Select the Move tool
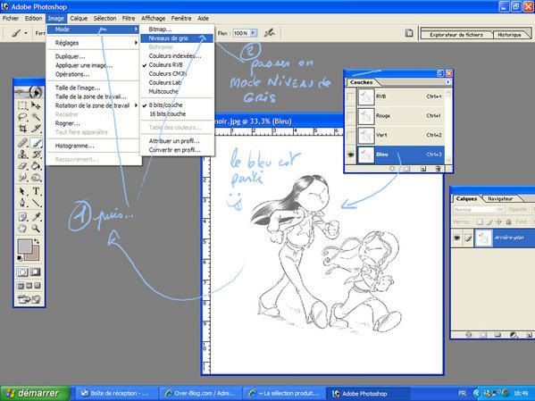Viewport: 535px width, 401px height. click(x=36, y=104)
